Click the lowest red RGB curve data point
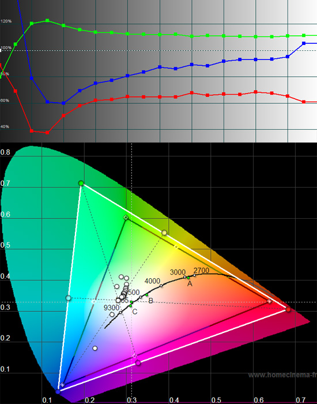This screenshot has height=404, width=317. click(47, 133)
